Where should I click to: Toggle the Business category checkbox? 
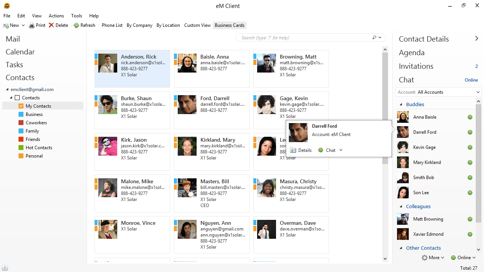(x=21, y=114)
